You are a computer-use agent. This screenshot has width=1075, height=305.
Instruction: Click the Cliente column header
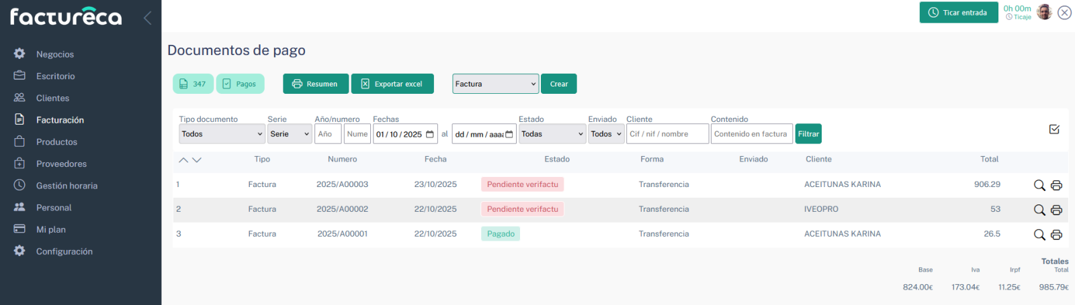818,160
